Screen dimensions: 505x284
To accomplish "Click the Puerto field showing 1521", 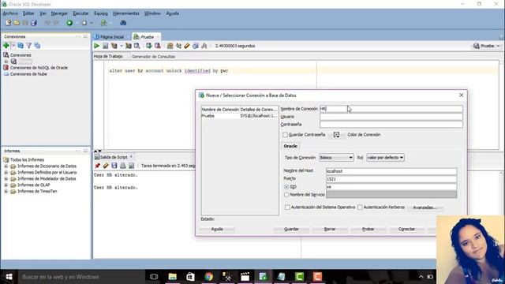I will coord(391,179).
